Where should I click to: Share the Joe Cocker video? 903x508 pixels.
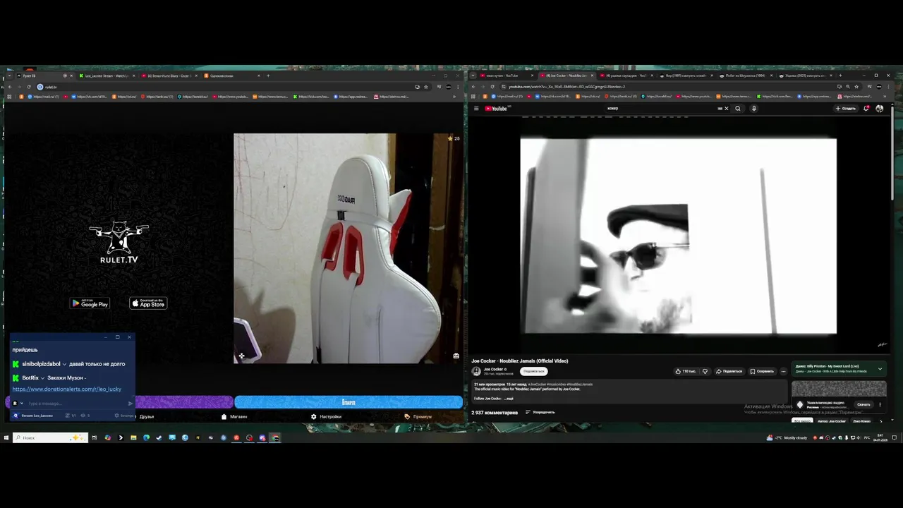[729, 371]
